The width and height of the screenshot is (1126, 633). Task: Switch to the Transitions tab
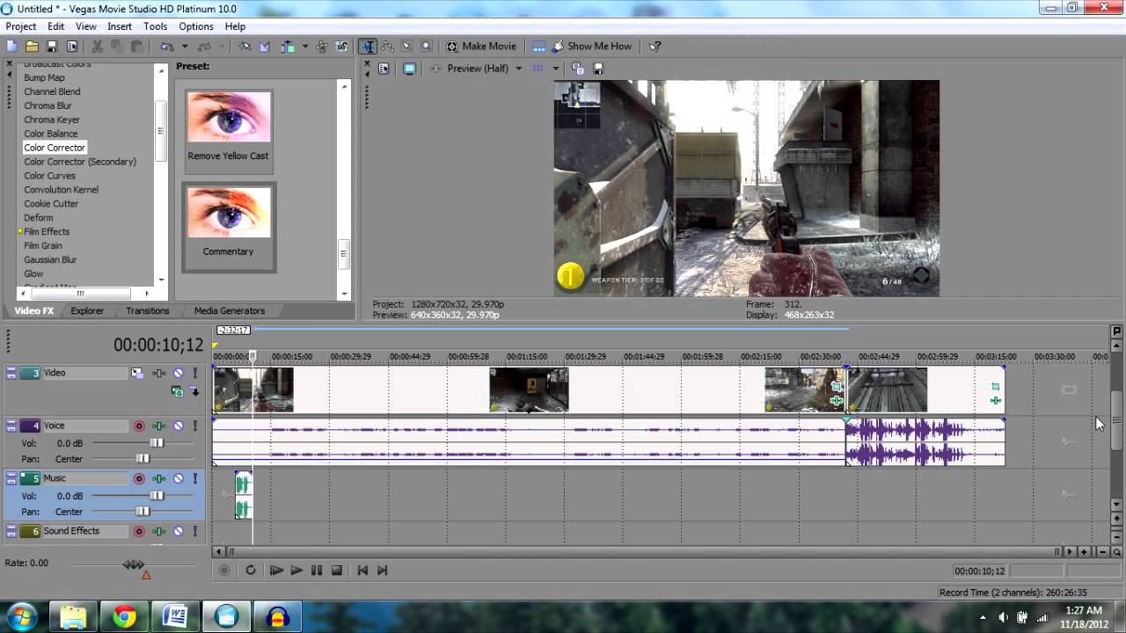[147, 310]
